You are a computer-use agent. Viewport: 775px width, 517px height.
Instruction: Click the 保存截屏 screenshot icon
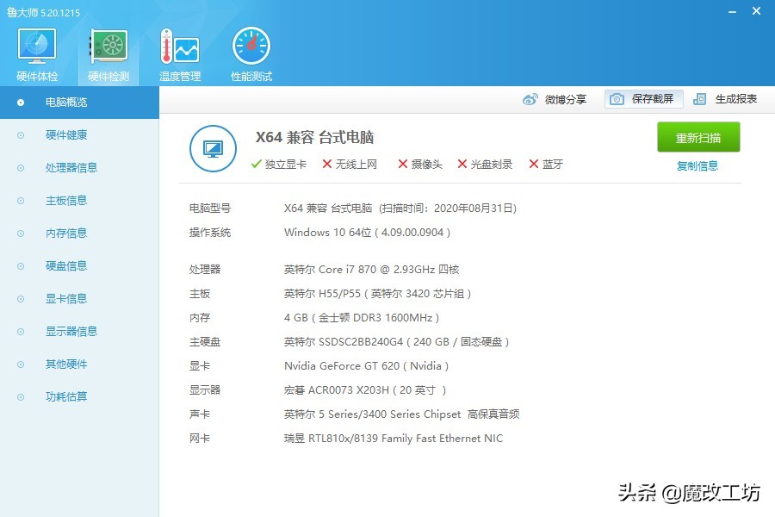[617, 98]
